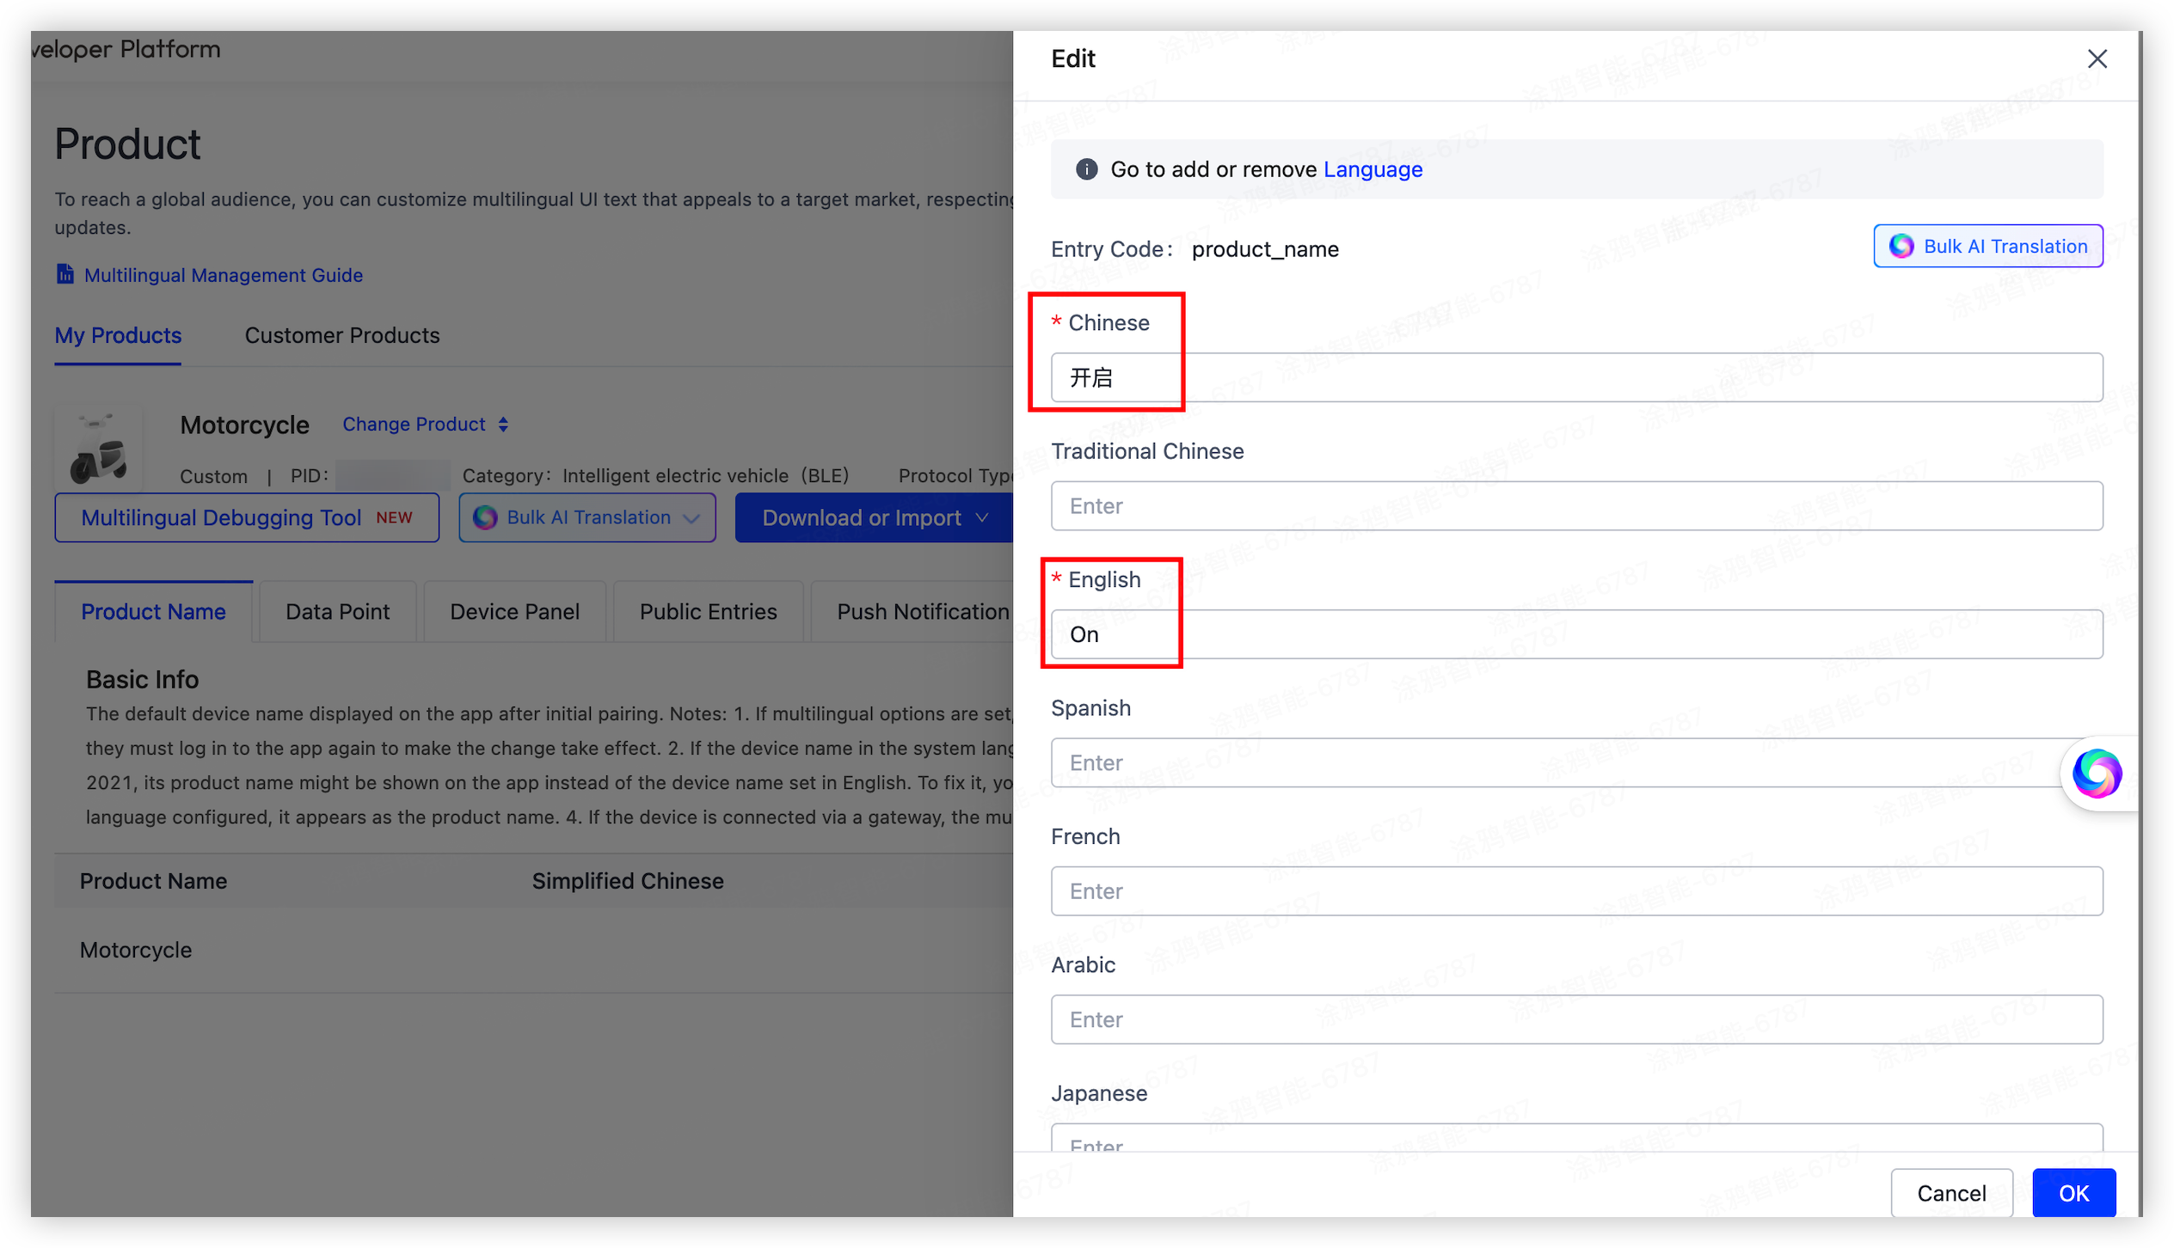
Task: Click the Motorcycle row in the product name table
Action: click(x=533, y=950)
